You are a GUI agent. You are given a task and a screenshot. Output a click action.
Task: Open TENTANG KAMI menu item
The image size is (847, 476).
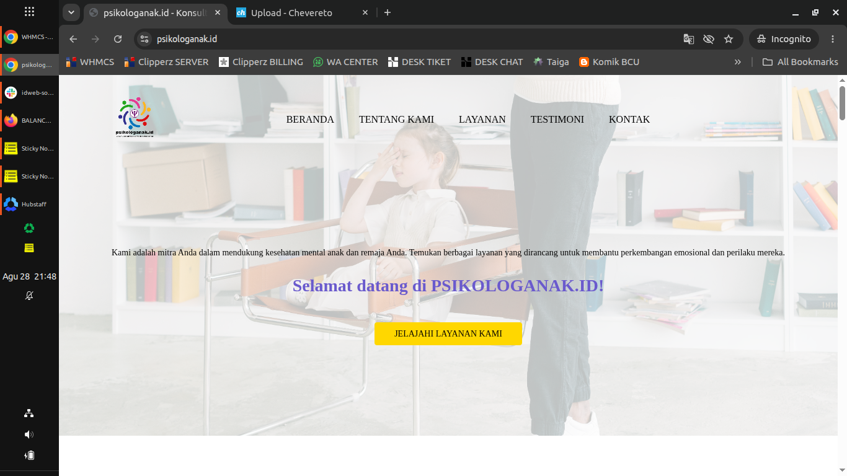[x=396, y=120]
